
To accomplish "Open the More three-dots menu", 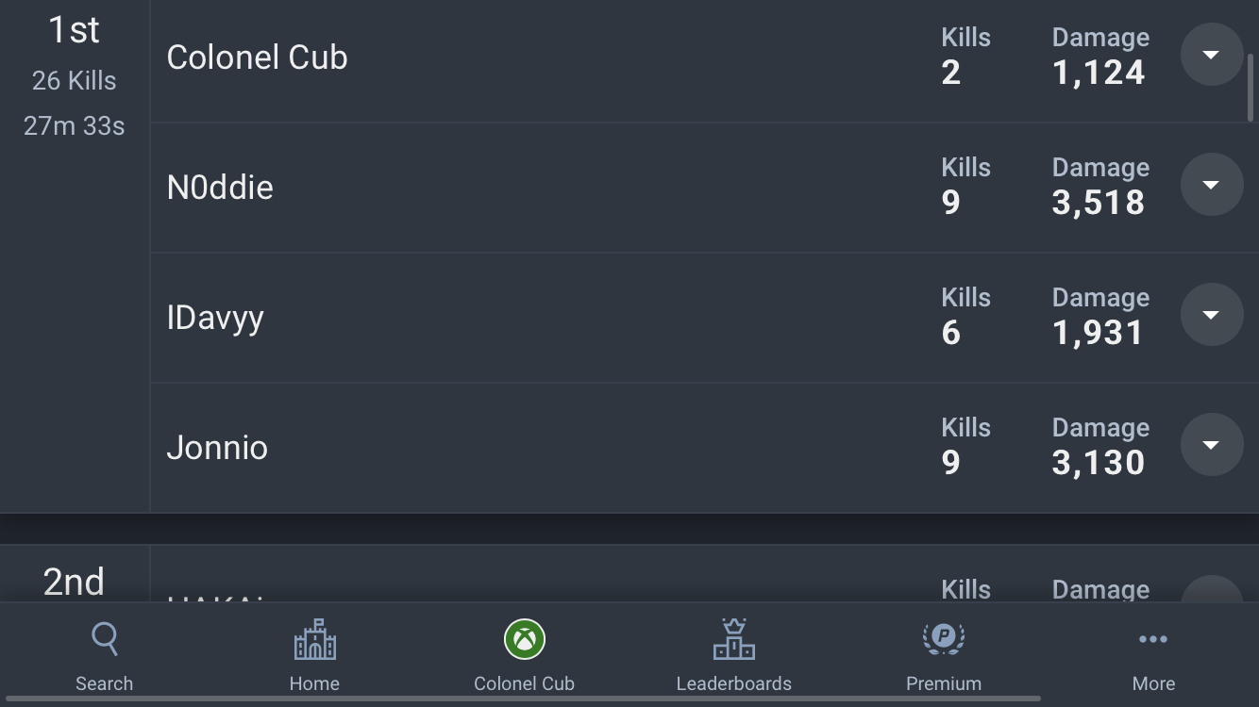I will tap(1153, 639).
